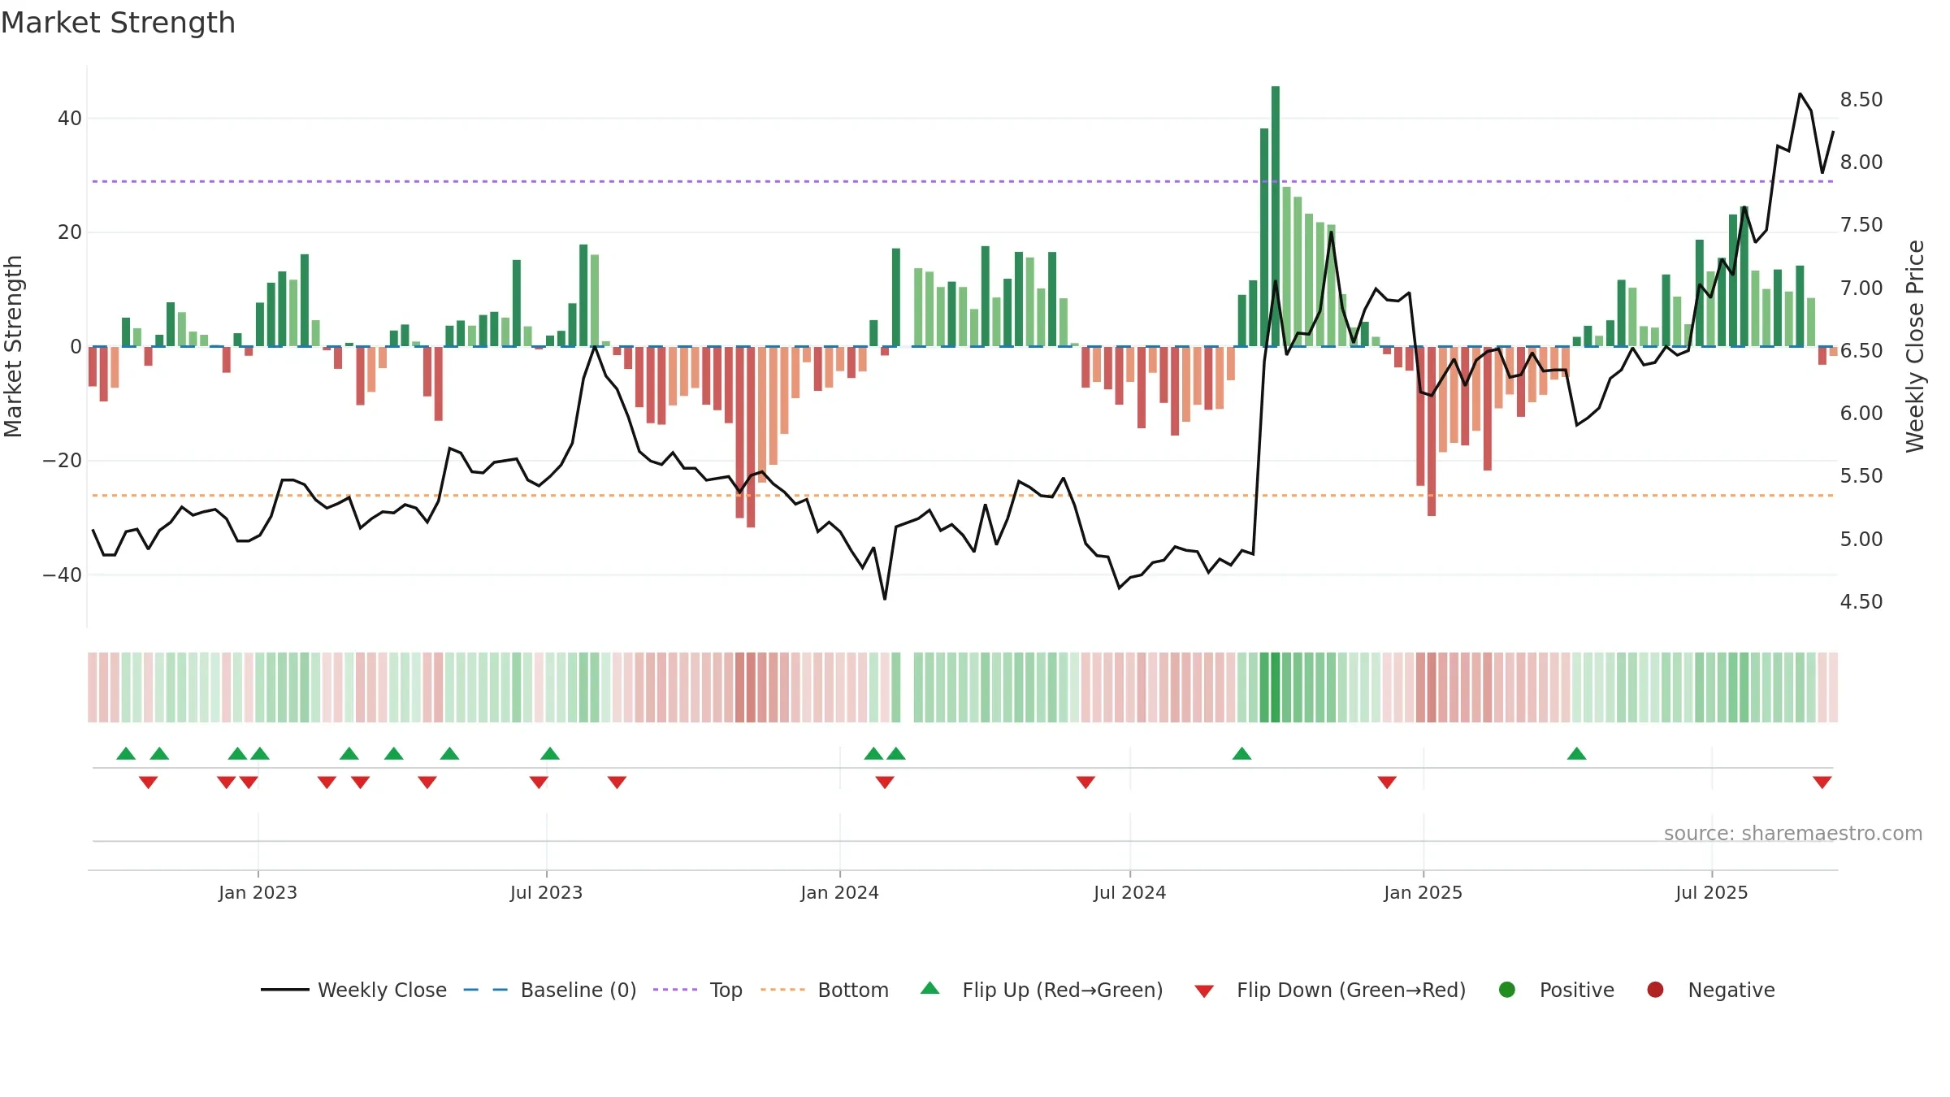Click the 'Jan 2023' x-axis label
Screen dimensions: 1950x1097
click(258, 892)
